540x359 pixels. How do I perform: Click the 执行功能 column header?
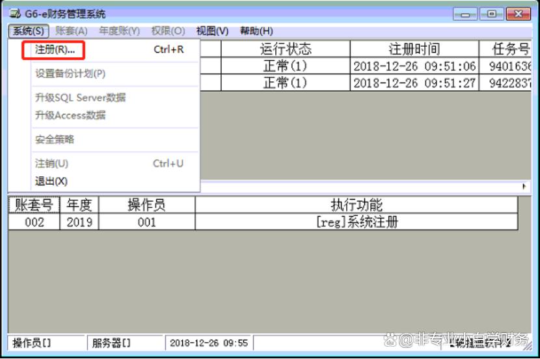coord(357,205)
